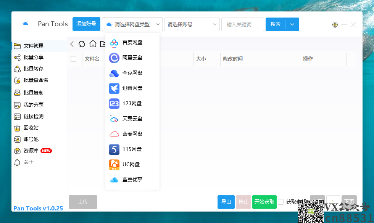
Task: Click the 导出 button
Action: click(x=226, y=202)
